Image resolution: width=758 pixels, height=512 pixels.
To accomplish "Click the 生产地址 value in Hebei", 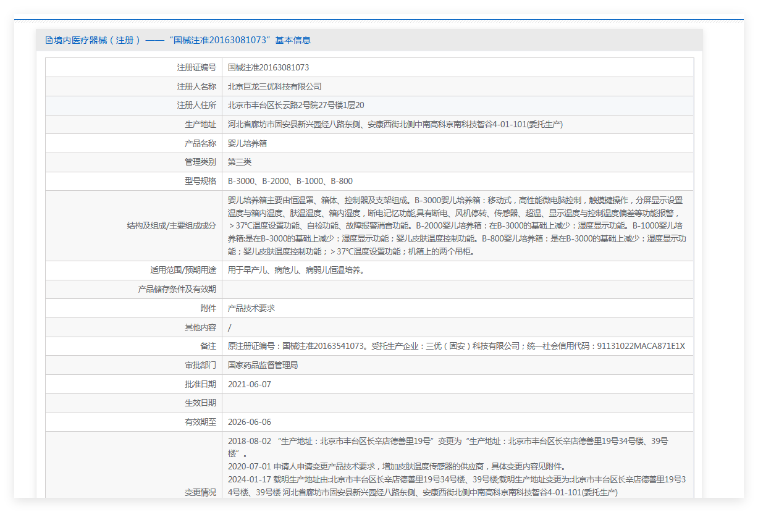I will pyautogui.click(x=395, y=124).
